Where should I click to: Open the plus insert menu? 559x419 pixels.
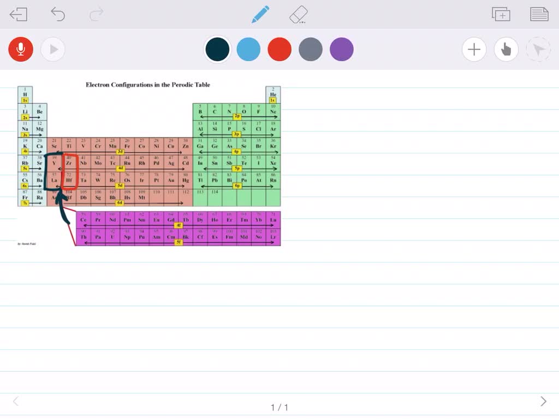[x=474, y=50]
